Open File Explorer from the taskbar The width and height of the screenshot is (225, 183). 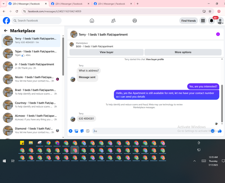pos(31,143)
